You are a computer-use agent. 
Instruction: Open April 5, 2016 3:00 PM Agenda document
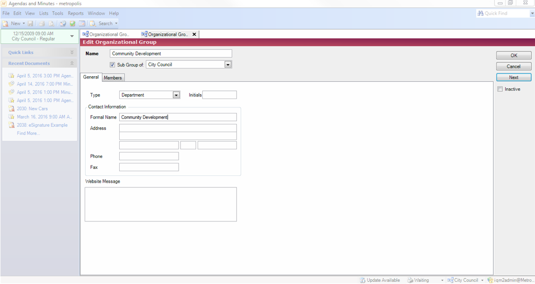pos(45,76)
